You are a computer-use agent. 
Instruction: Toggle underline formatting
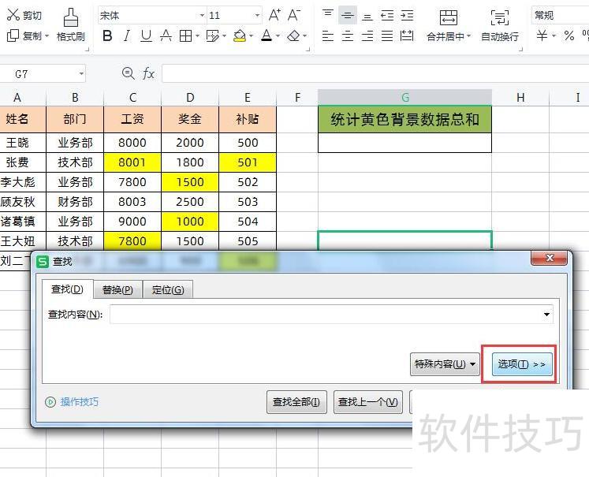click(x=146, y=36)
